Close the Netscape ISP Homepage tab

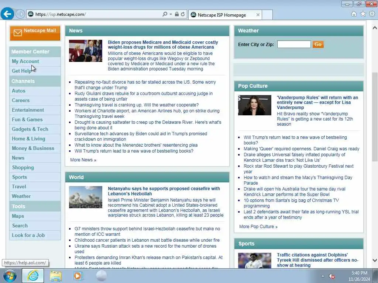[258, 15]
